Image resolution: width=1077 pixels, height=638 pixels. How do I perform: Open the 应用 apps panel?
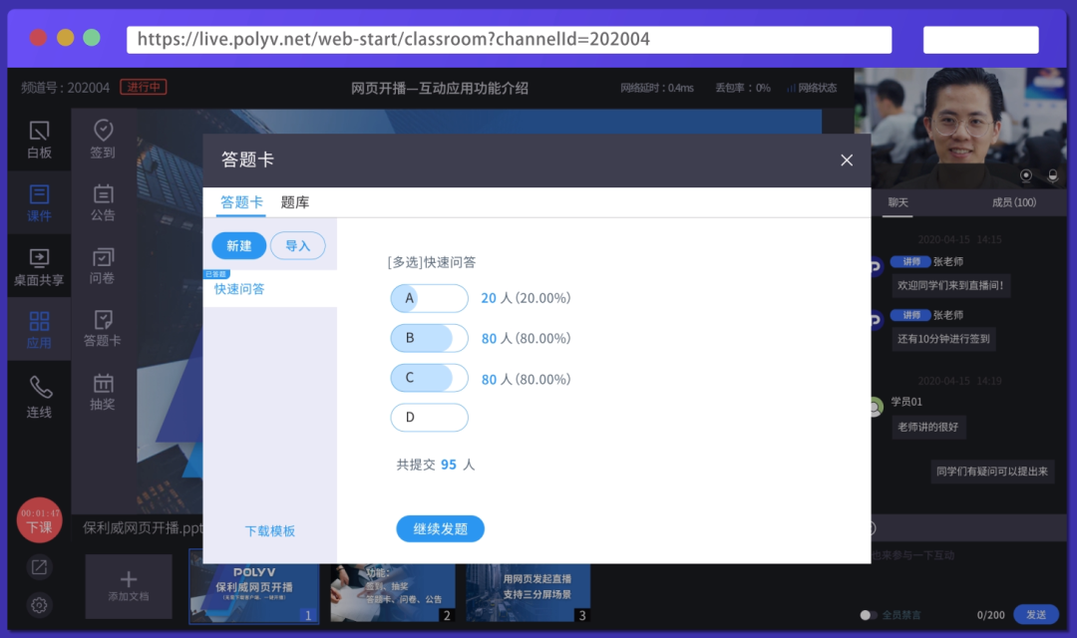pyautogui.click(x=39, y=329)
